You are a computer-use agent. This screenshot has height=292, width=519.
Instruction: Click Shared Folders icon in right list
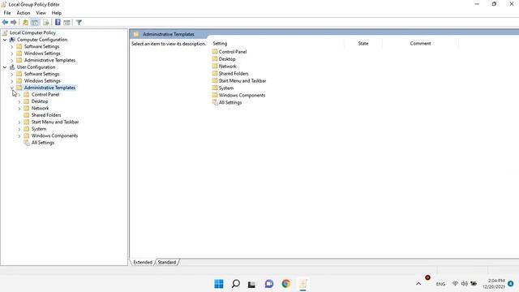[x=215, y=74]
